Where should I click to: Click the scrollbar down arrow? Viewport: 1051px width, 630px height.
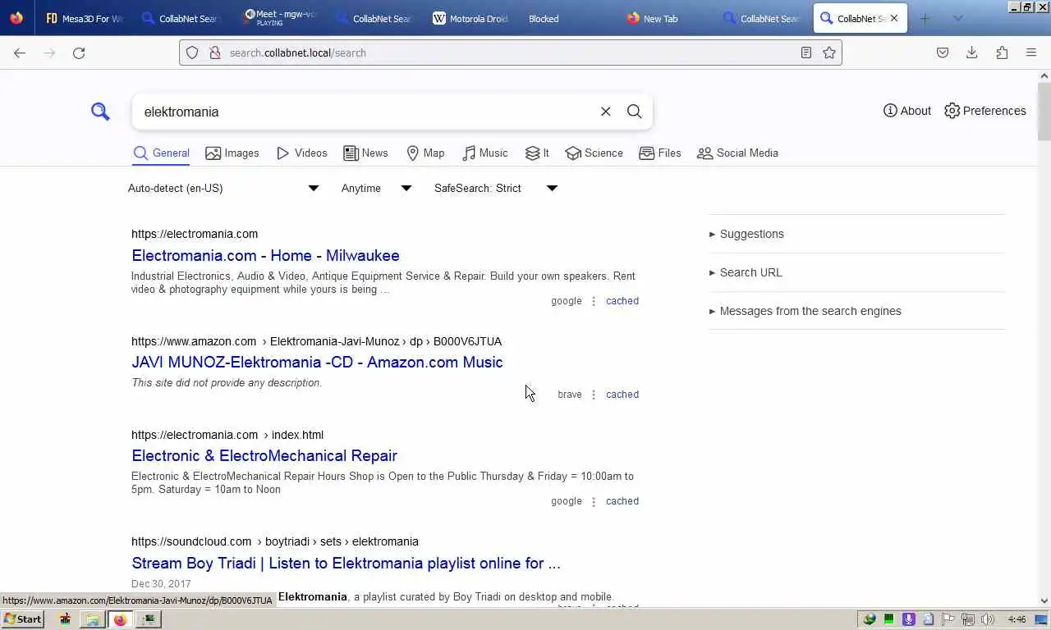tap(1044, 601)
